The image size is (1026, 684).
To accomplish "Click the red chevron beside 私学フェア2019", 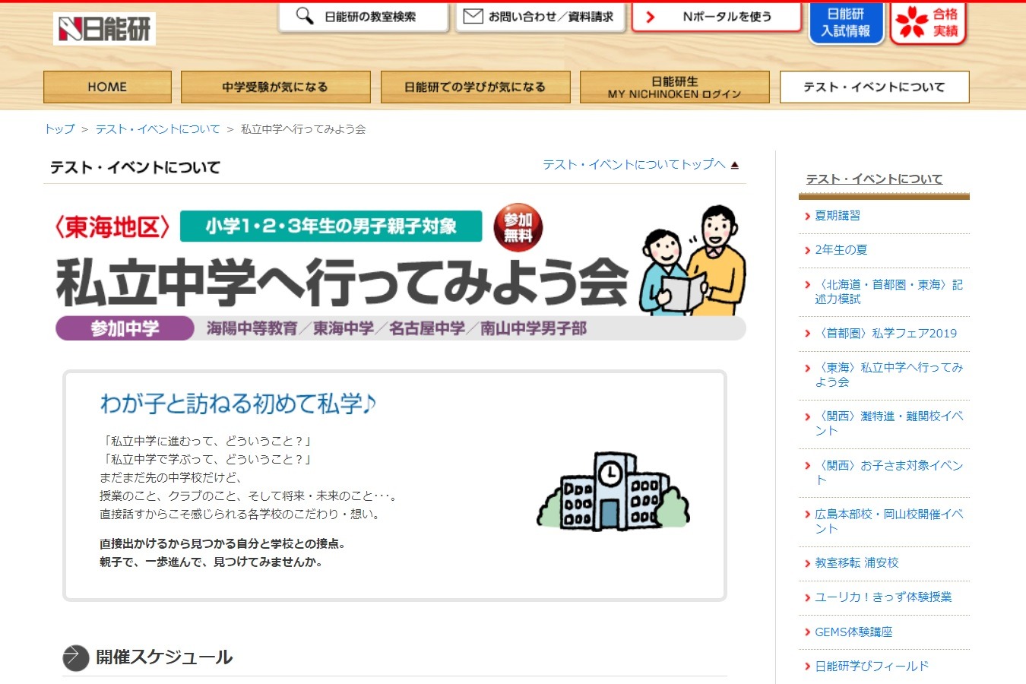I will (807, 334).
